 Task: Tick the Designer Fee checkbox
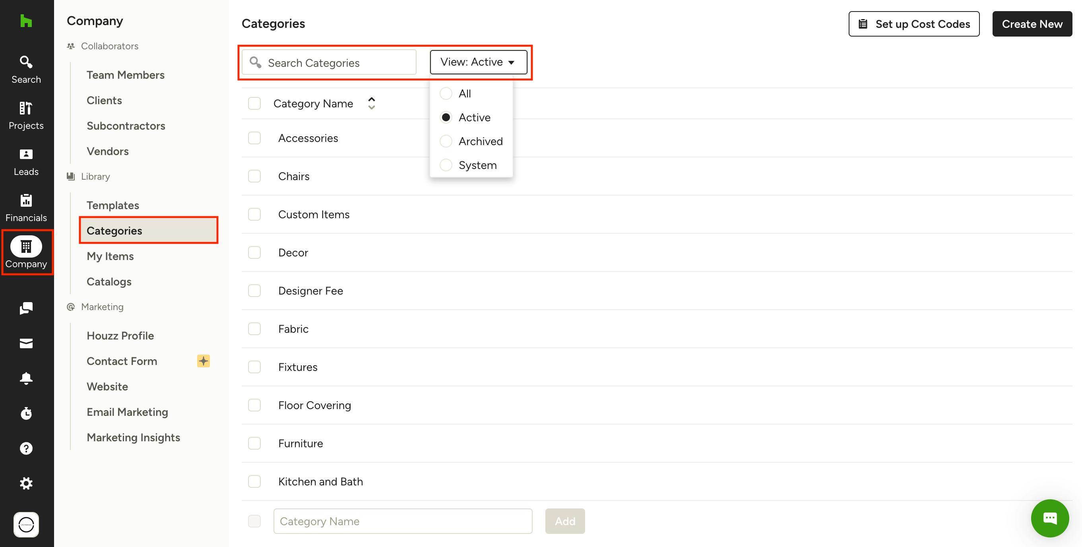coord(254,291)
